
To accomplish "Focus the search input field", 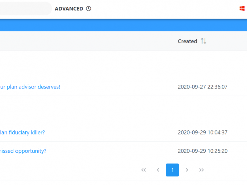I will tap(25, 9).
